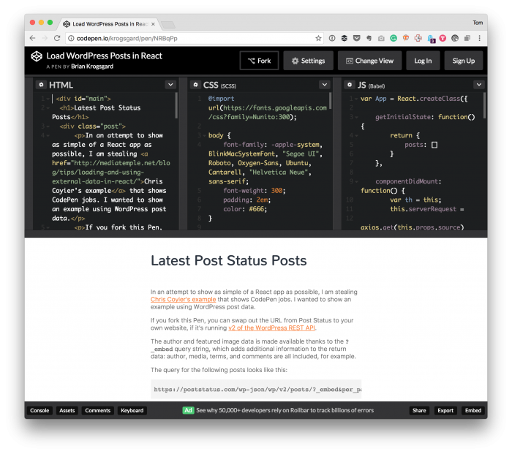This screenshot has height=454, width=512.
Task: Collapse return block fold at JS line 4
Action: click(357, 135)
